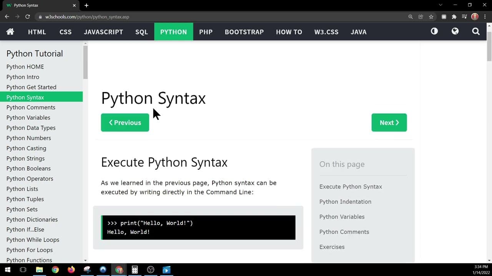Click the browser back arrow
This screenshot has width=492, height=276.
pyautogui.click(x=7, y=17)
